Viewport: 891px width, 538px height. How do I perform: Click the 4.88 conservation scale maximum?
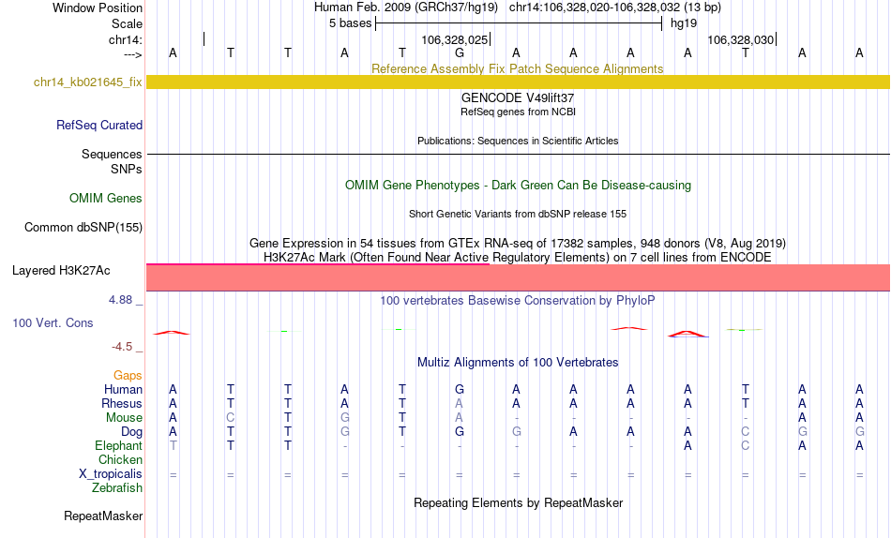120,299
